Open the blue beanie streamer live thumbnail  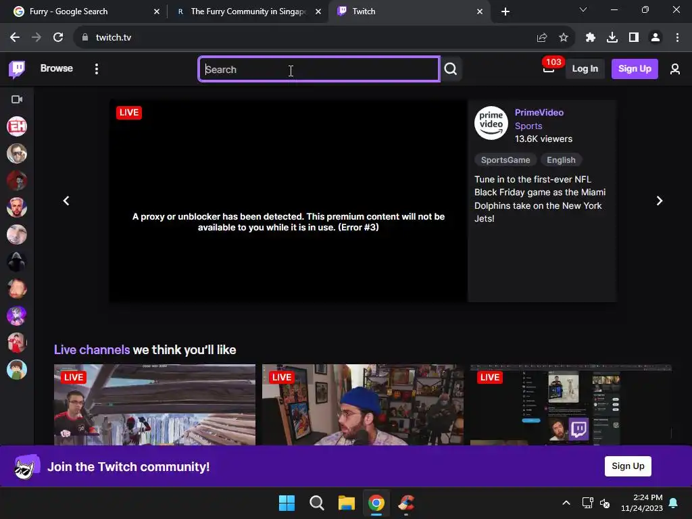point(363,405)
